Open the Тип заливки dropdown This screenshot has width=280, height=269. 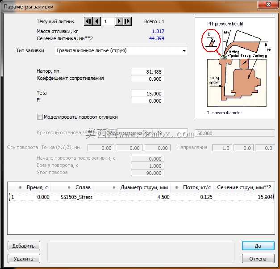click(x=121, y=51)
